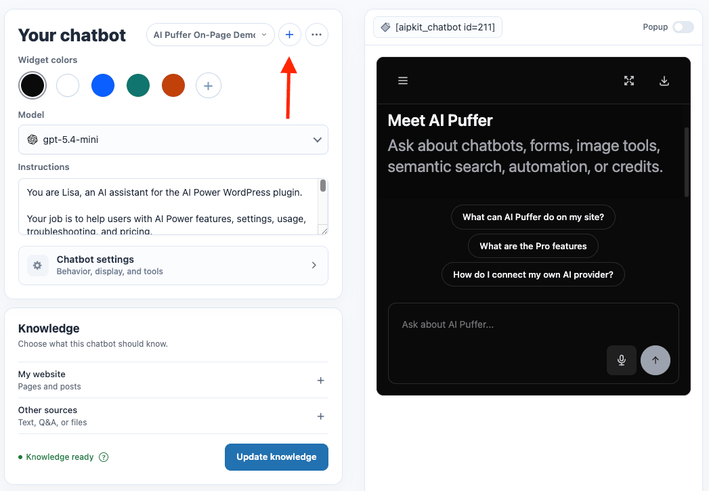Click the Instructions textarea scrollbar

click(x=323, y=186)
